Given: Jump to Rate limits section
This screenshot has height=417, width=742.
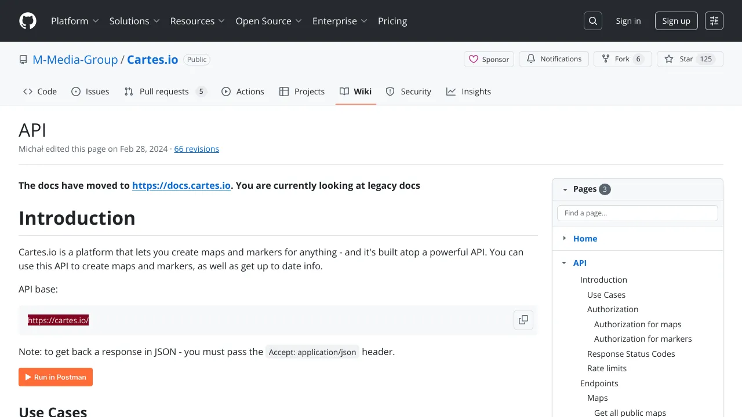Looking at the screenshot, I should click(607, 368).
